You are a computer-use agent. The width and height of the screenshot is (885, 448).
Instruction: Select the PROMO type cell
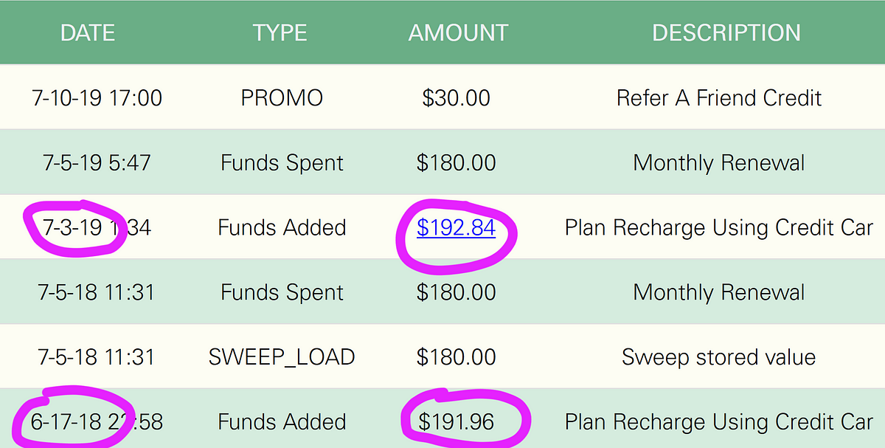[x=282, y=97]
